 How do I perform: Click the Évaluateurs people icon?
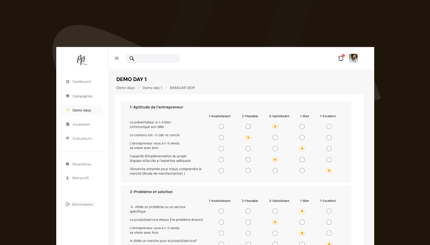(68, 138)
